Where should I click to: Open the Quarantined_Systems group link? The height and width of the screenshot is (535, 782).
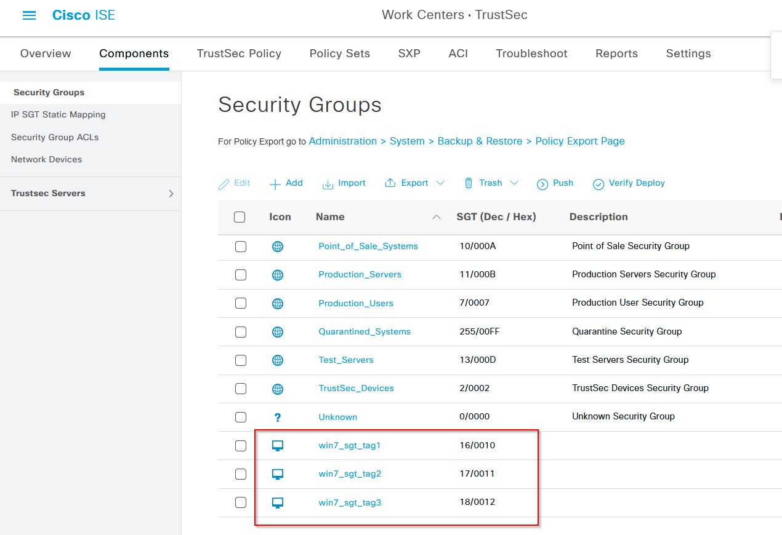365,331
